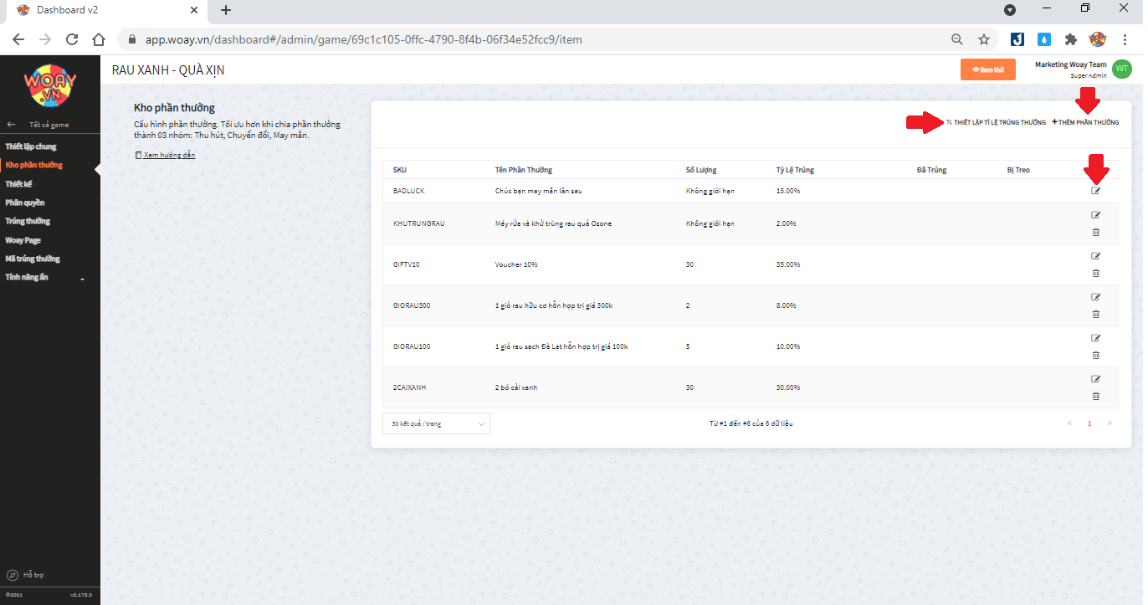Open the 50 kết quả / trang dropdown
Image resolution: width=1148 pixels, height=605 pixels.
pyautogui.click(x=436, y=423)
